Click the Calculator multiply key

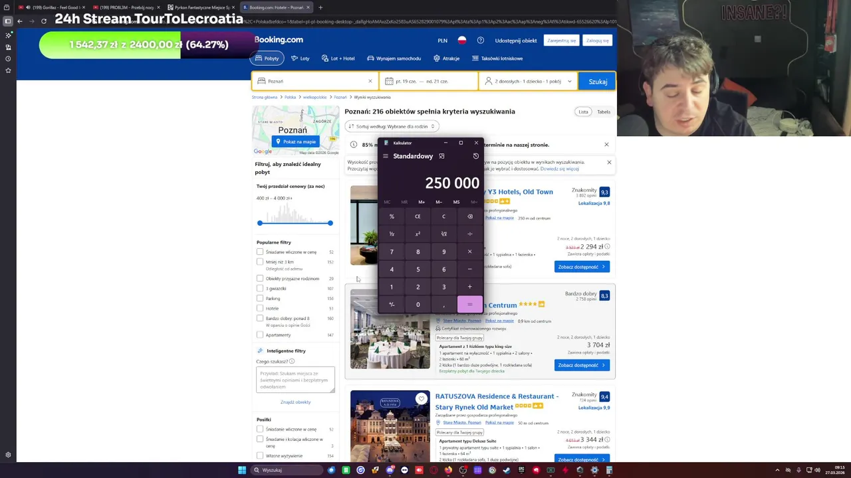(470, 252)
